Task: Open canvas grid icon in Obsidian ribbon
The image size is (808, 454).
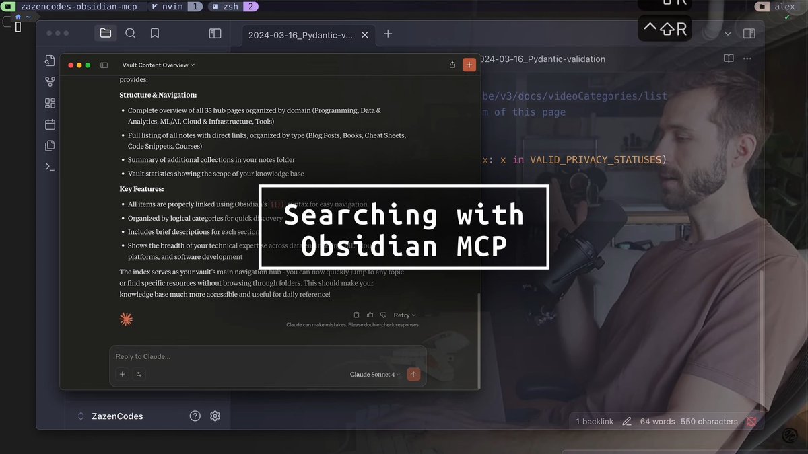Action: click(50, 103)
